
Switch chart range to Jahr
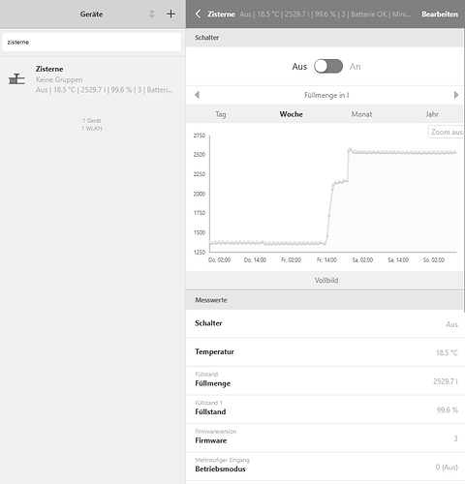[x=432, y=114]
